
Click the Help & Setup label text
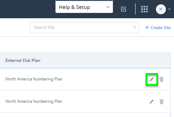pos(74,7)
